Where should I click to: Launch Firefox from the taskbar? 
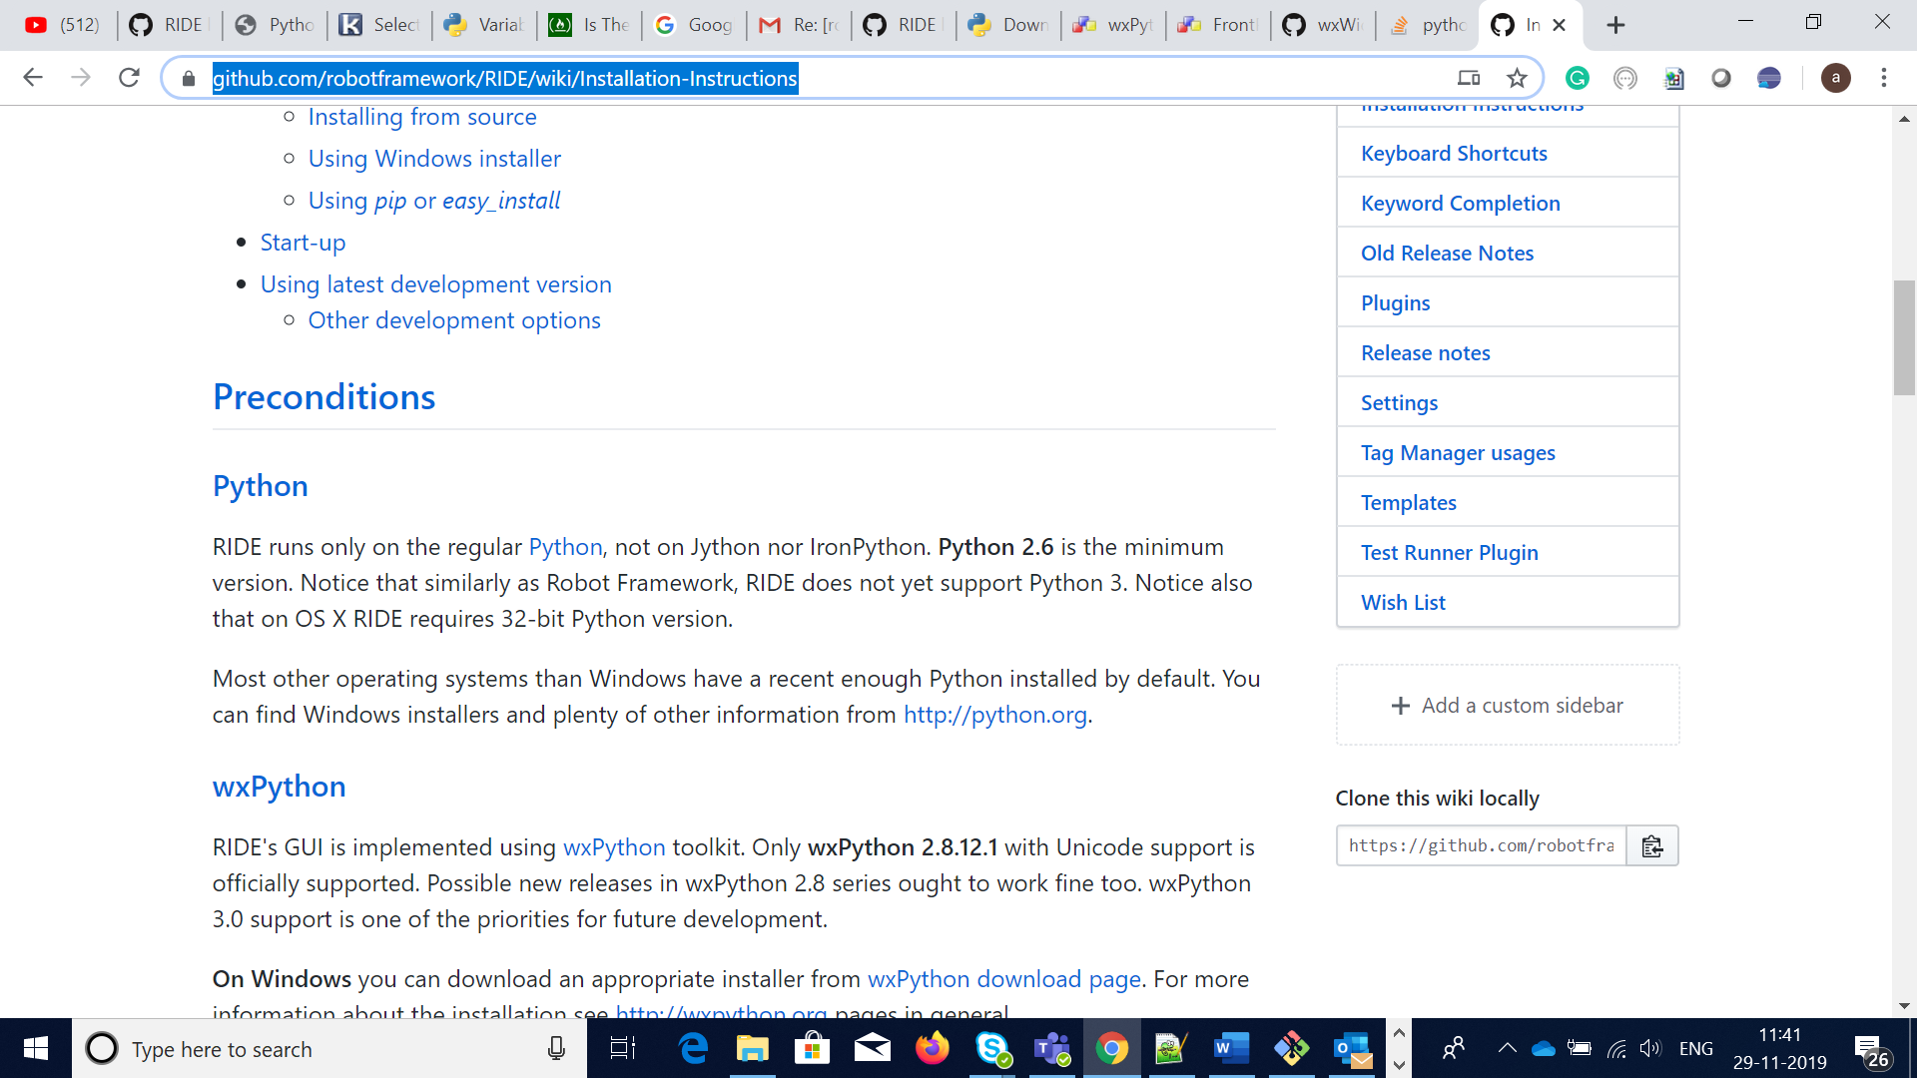(933, 1049)
